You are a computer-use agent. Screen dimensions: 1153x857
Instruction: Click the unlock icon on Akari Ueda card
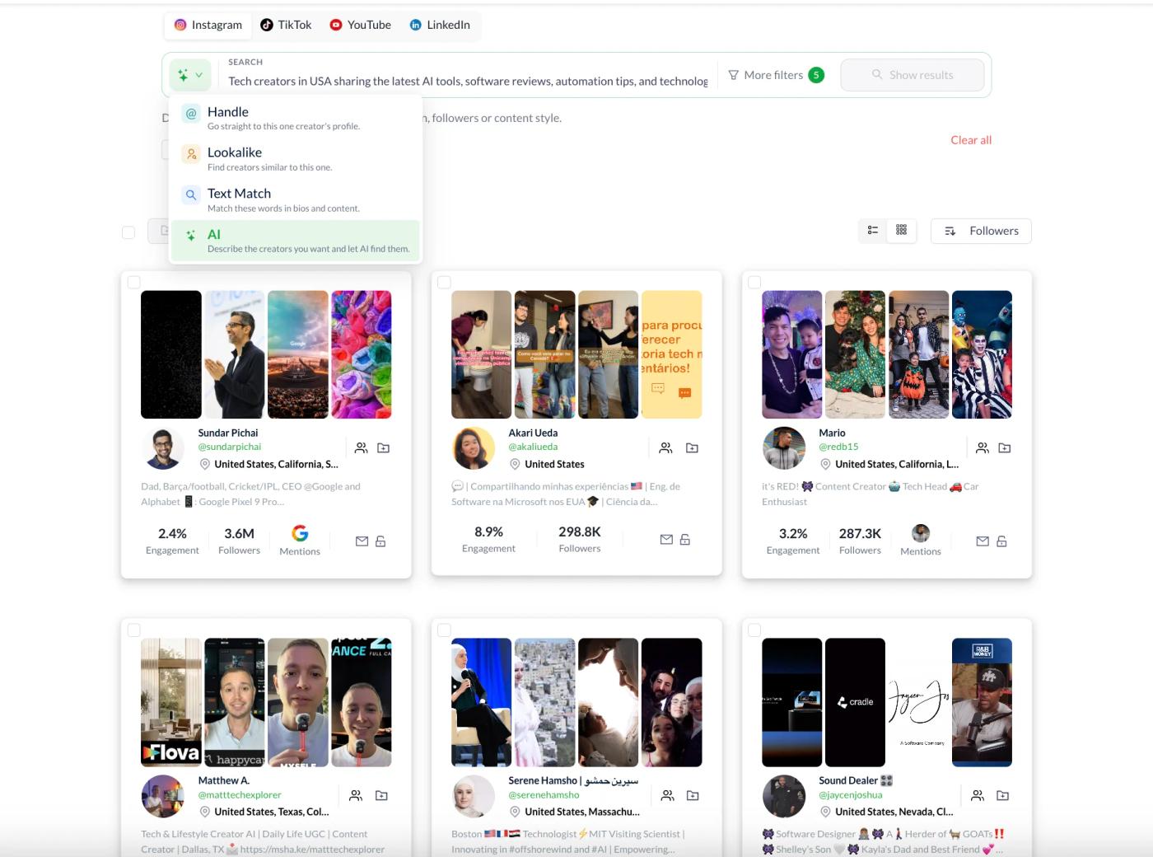pos(685,540)
